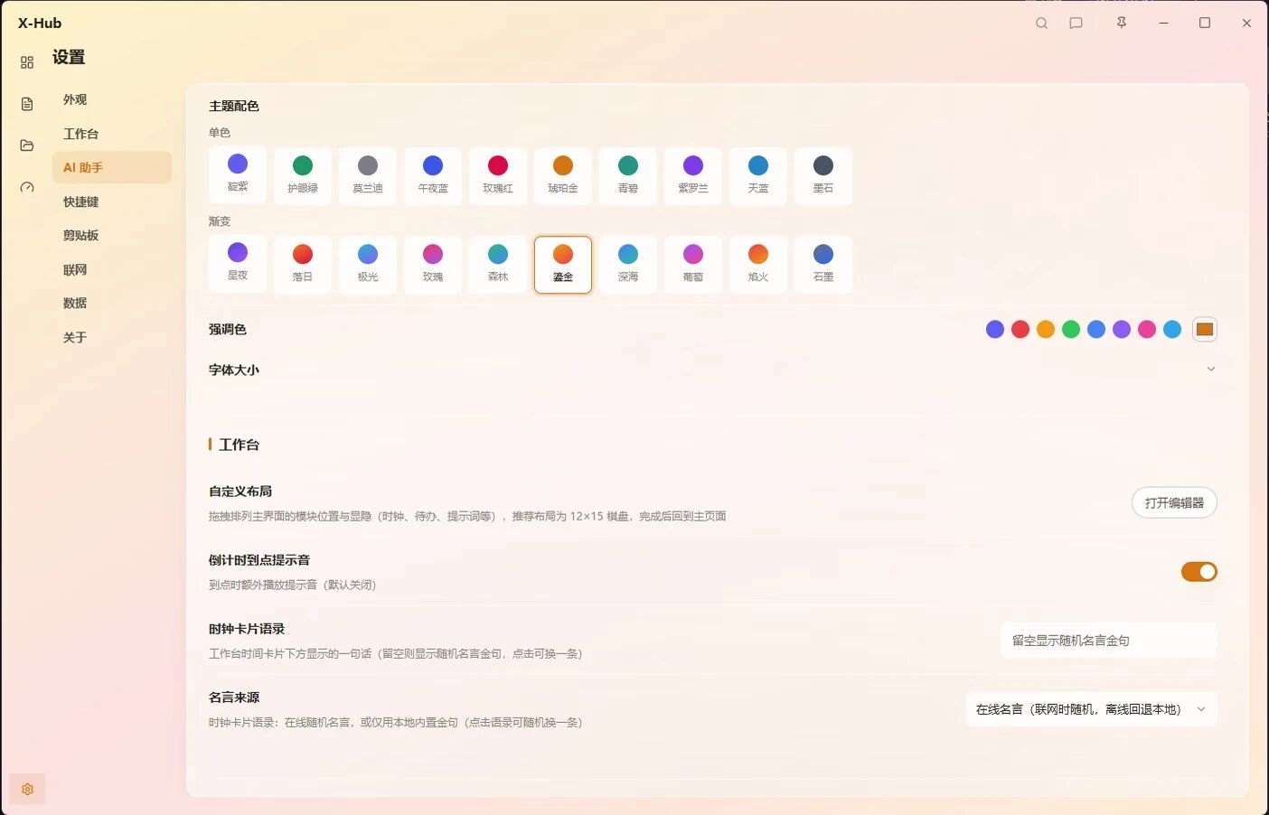Select the 靛紫 solid theme
This screenshot has width=1269, height=815.
click(x=238, y=174)
